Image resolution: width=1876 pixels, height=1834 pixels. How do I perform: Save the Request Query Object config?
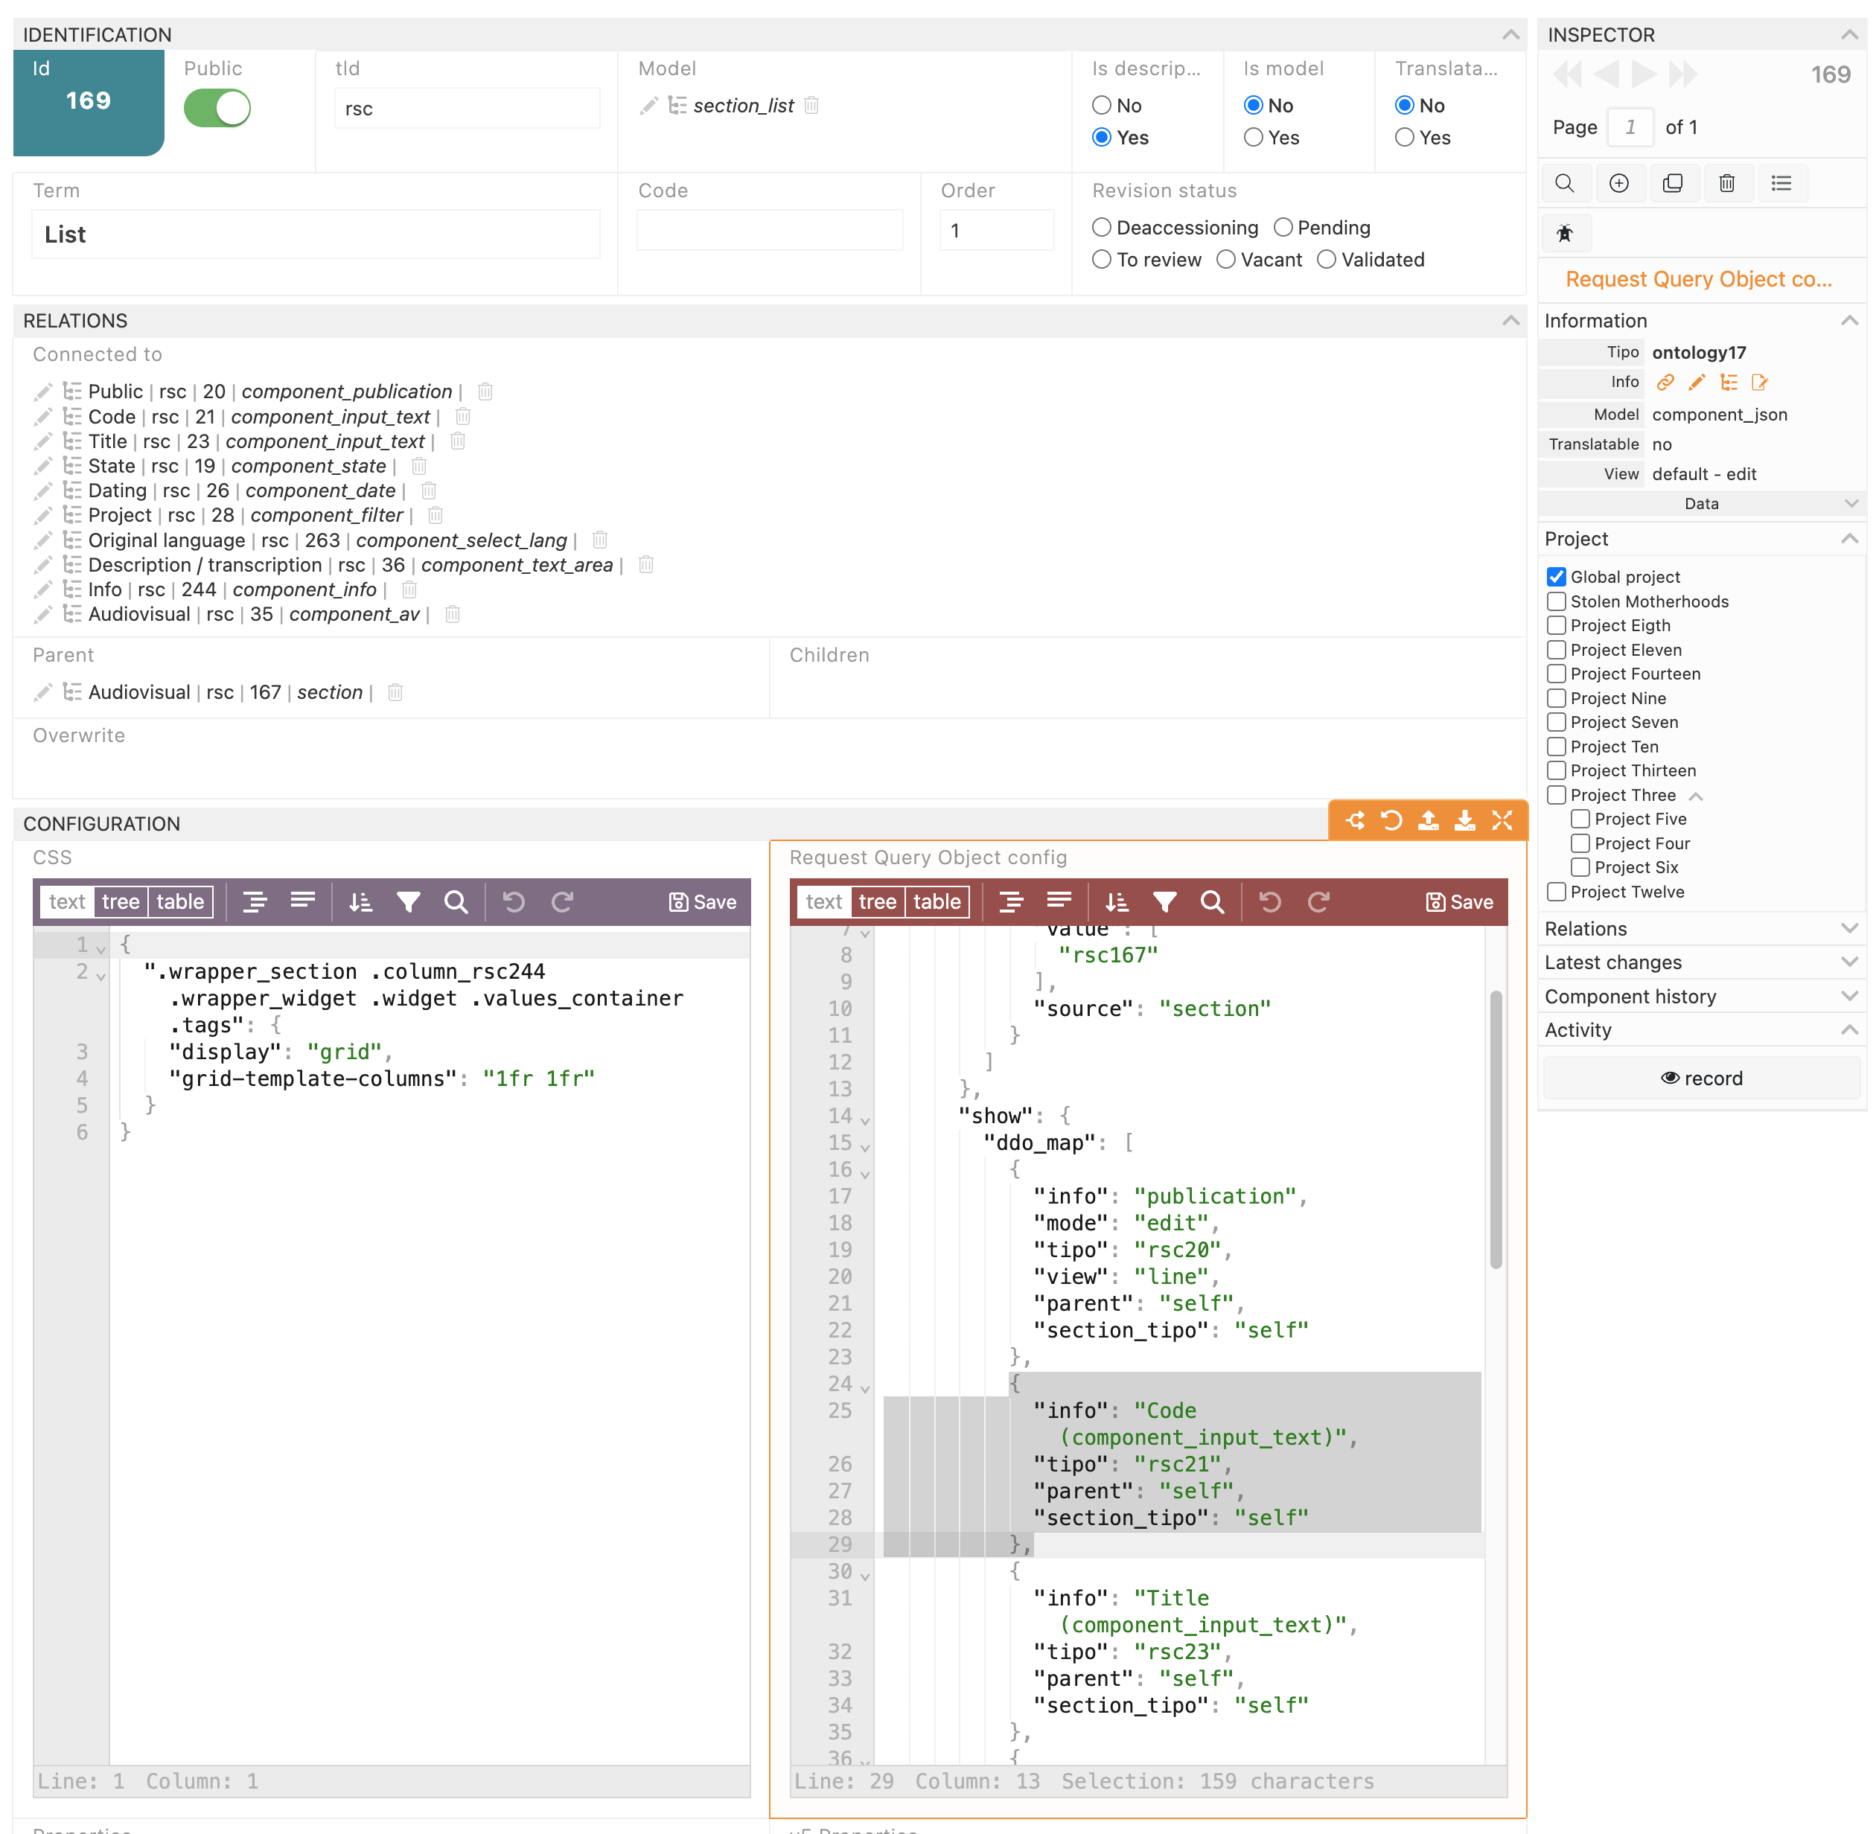coord(1459,901)
